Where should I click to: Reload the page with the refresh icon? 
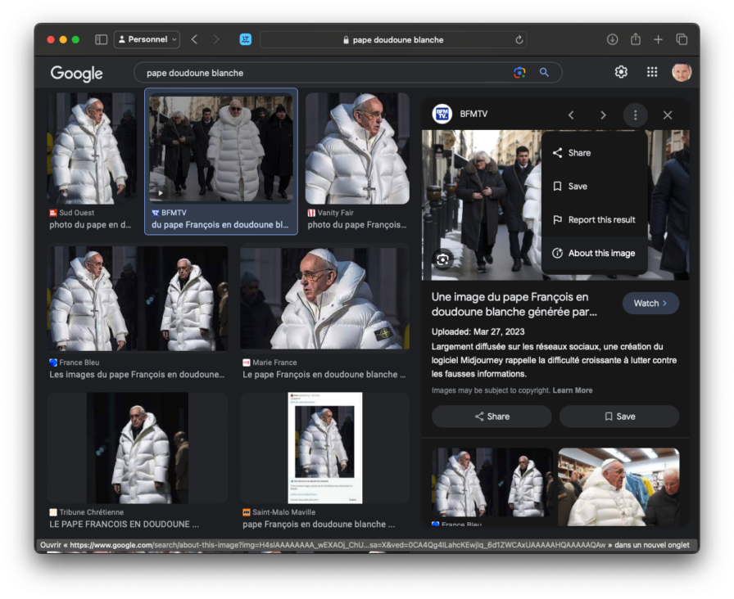tap(519, 40)
